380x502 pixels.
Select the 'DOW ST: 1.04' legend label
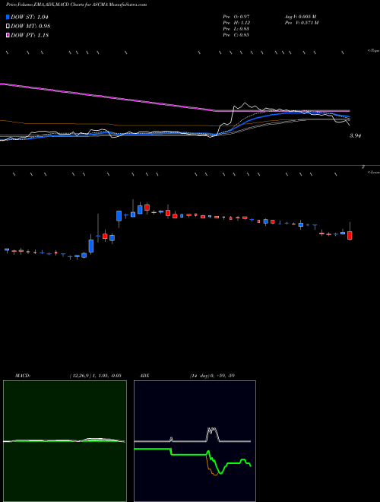[30, 17]
